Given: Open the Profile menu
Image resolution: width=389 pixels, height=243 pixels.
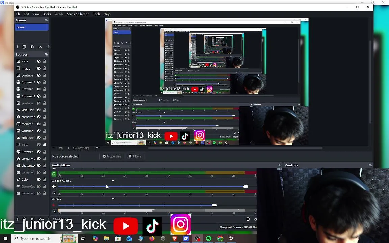Looking at the screenshot, I should (x=59, y=14).
